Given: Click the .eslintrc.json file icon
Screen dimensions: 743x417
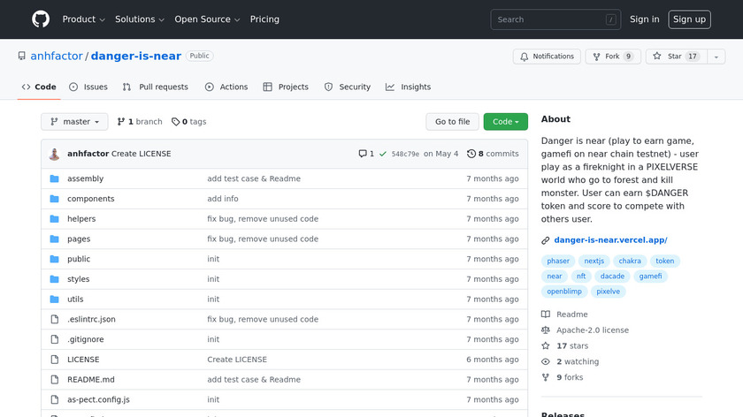Looking at the screenshot, I should (x=54, y=319).
